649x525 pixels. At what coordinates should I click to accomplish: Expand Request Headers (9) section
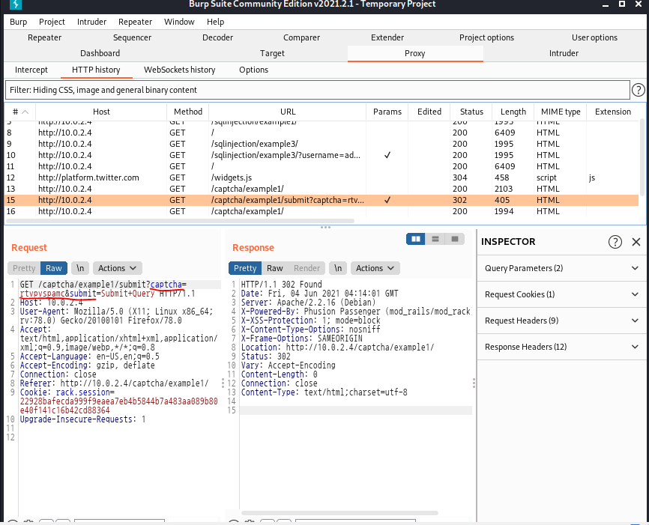(561, 321)
